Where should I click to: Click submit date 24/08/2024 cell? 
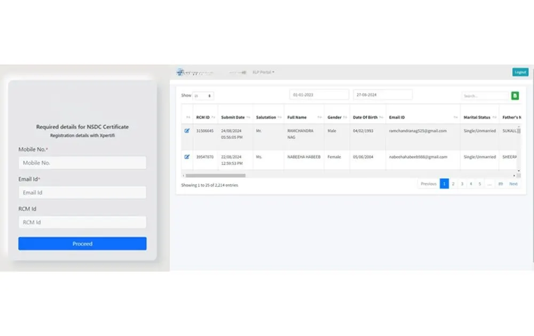pyautogui.click(x=232, y=134)
